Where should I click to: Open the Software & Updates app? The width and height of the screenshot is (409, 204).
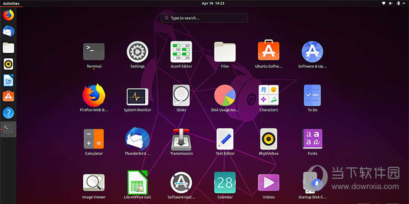tap(312, 52)
